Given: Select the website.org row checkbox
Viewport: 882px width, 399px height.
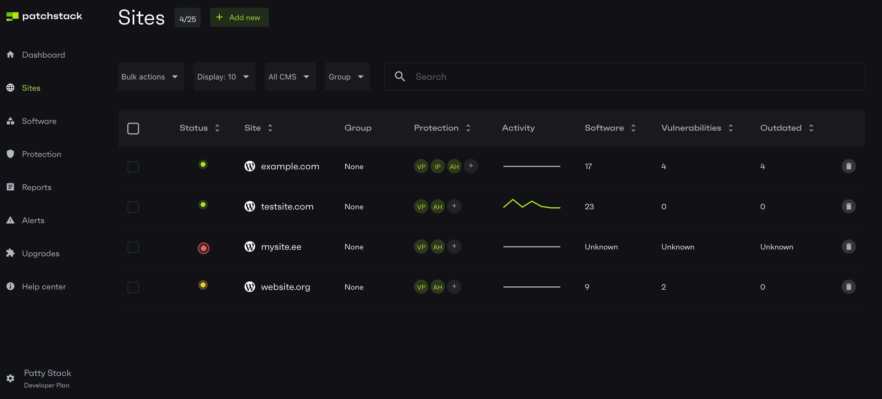Looking at the screenshot, I should tap(133, 287).
